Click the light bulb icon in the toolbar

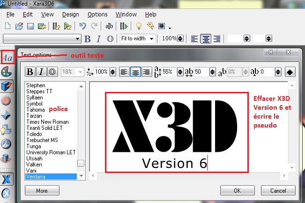pos(139,26)
